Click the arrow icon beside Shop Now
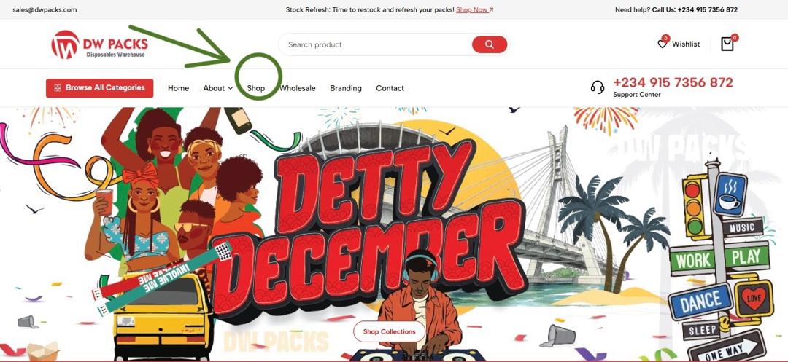This screenshot has height=362, width=788. pyautogui.click(x=491, y=9)
